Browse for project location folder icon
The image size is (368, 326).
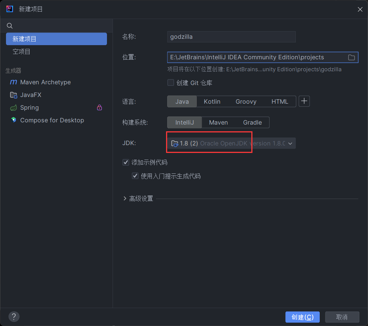[x=351, y=57]
